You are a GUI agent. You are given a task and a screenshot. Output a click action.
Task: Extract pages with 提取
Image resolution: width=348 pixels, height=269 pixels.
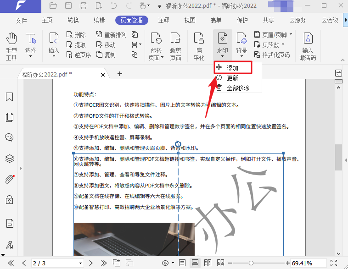click(76, 45)
